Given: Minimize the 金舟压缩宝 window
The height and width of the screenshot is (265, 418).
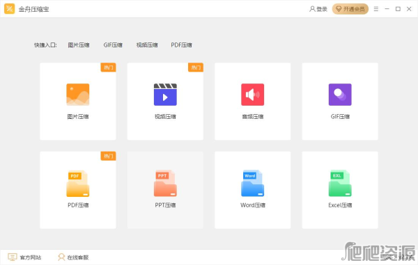Looking at the screenshot, I should (x=387, y=9).
